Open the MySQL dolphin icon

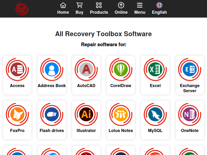click(155, 114)
